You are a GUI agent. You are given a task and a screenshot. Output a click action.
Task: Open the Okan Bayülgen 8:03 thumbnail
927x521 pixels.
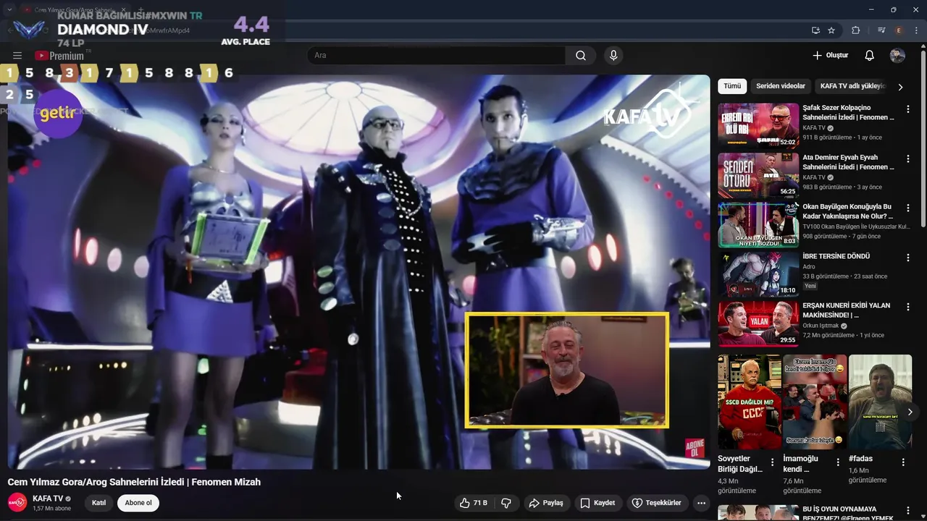(x=758, y=224)
